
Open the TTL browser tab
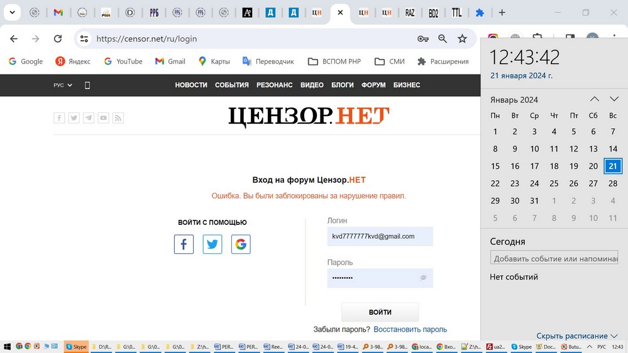456,13
